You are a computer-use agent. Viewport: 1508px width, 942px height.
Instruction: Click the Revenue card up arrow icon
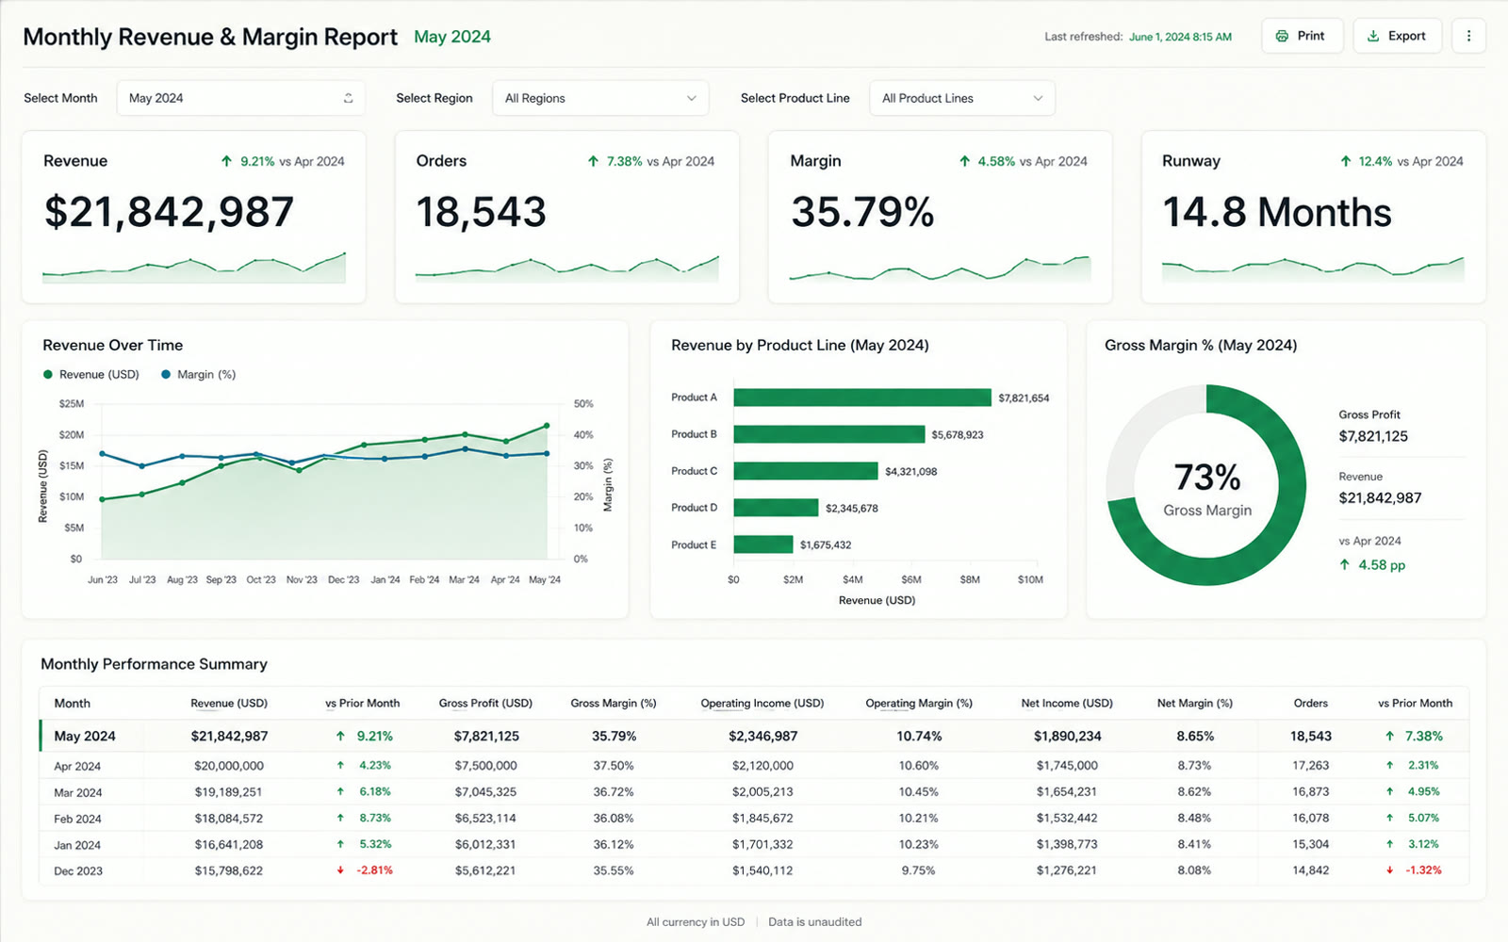226,161
